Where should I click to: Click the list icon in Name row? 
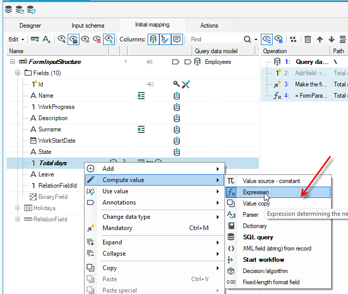coord(141,96)
